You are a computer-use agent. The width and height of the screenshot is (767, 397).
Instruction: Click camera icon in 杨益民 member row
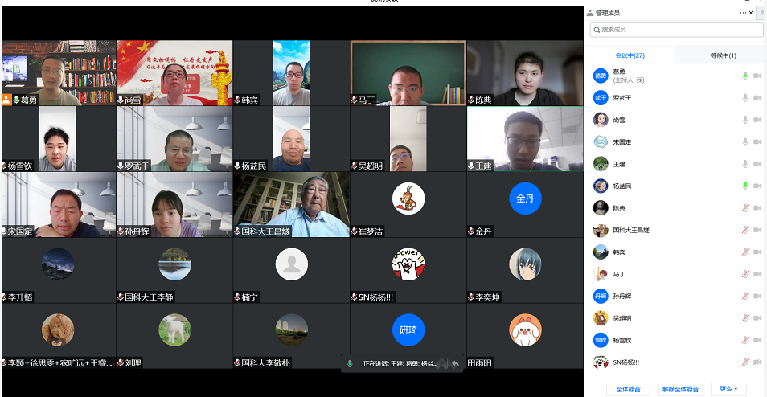pyautogui.click(x=757, y=186)
